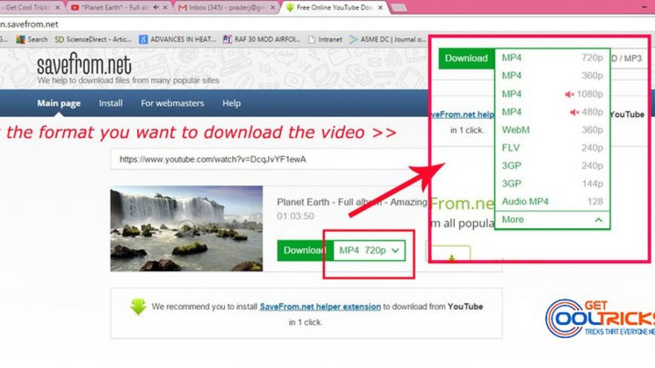Image resolution: width=655 pixels, height=368 pixels.
Task: Open the For webmasters nav item
Action: point(172,103)
